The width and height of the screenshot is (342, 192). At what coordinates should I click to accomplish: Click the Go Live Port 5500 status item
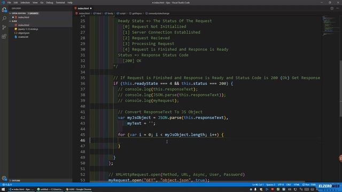[309, 185]
